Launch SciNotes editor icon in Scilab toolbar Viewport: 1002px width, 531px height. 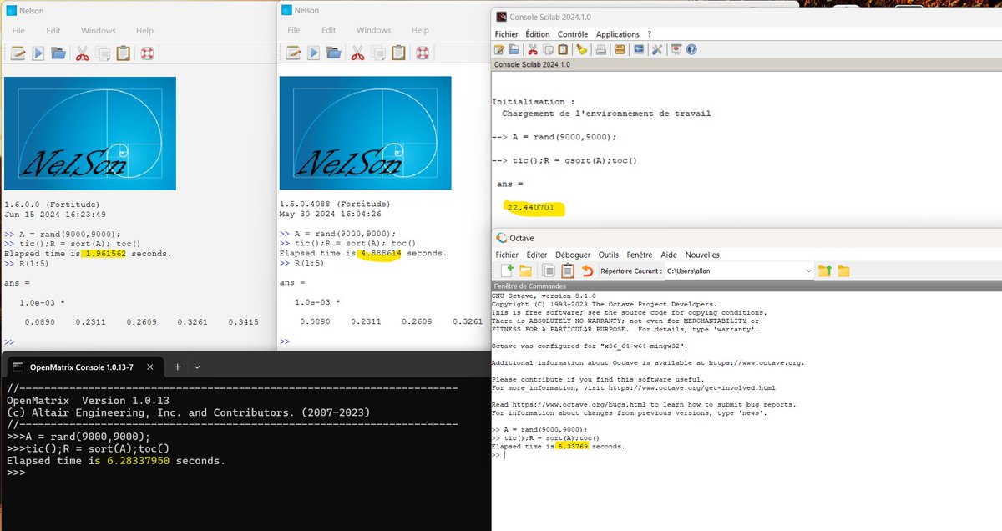pos(501,50)
